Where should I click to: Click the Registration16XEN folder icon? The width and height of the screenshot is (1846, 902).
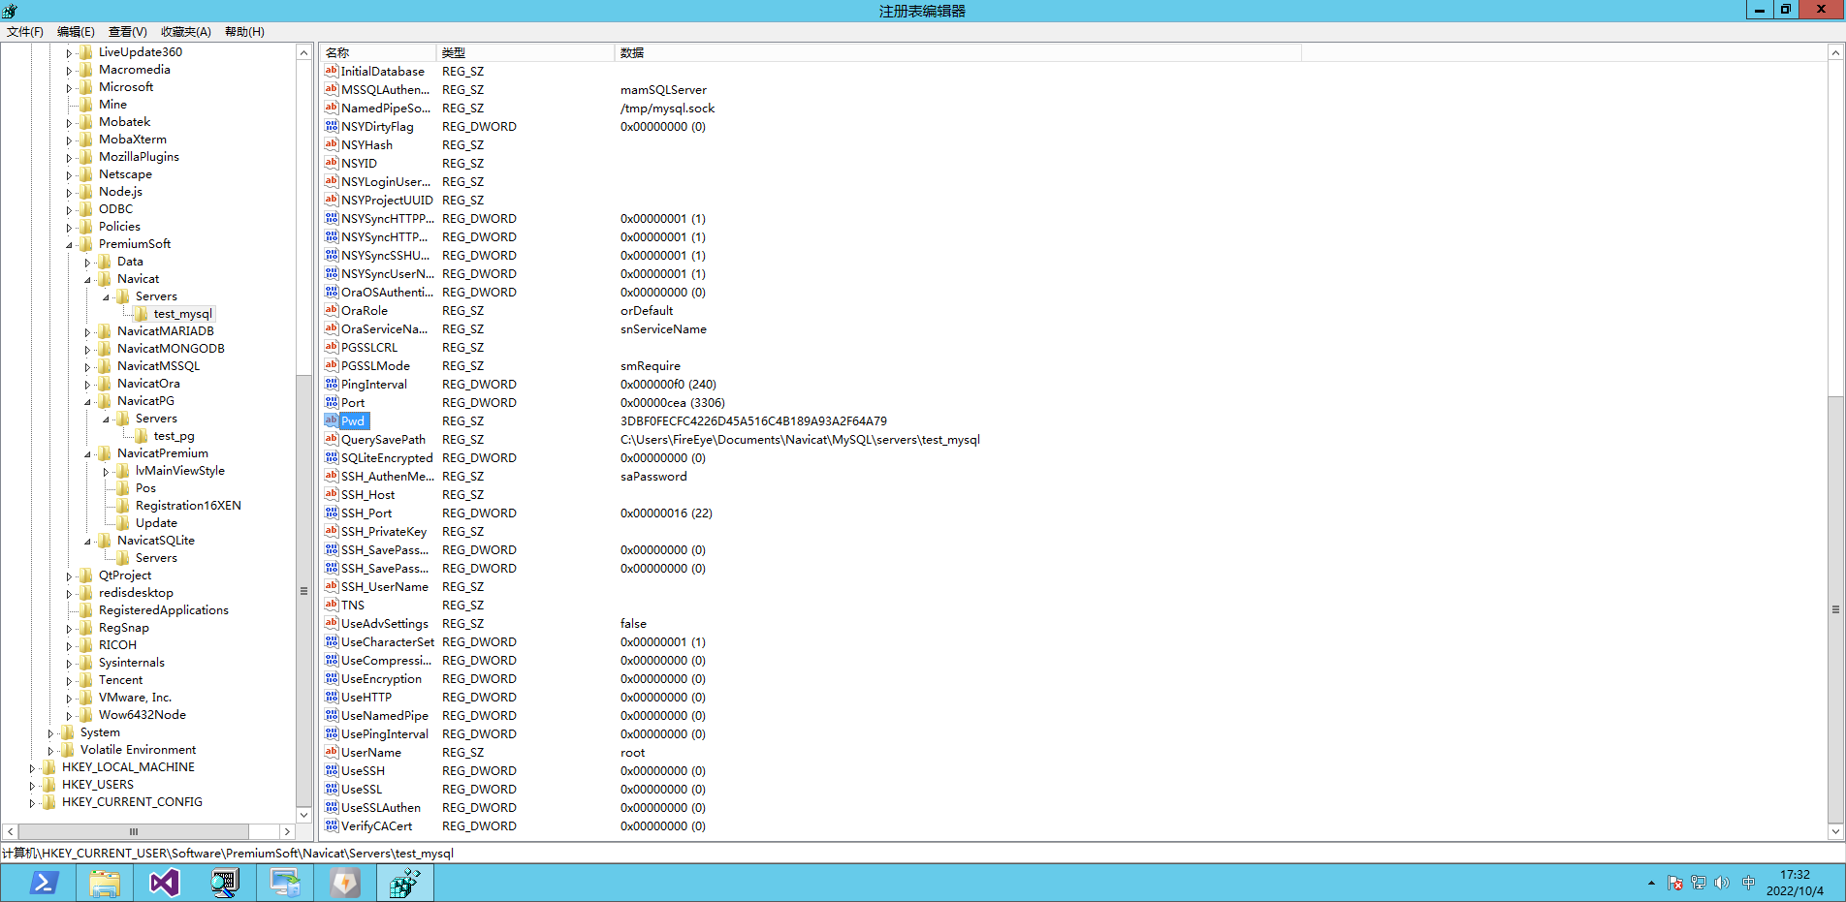pos(123,505)
